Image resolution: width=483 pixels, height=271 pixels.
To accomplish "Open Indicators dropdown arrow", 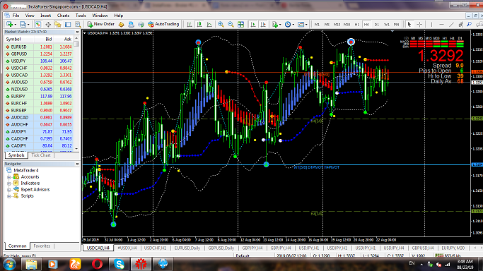I will tap(280, 24).
